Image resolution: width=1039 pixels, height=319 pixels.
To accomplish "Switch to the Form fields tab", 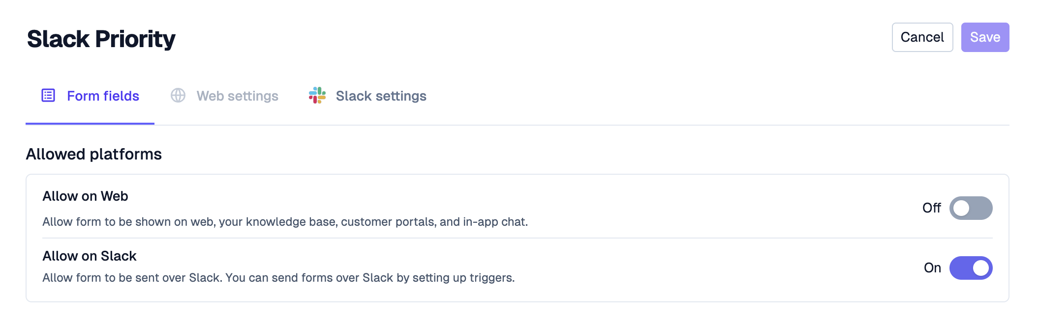I will (103, 96).
